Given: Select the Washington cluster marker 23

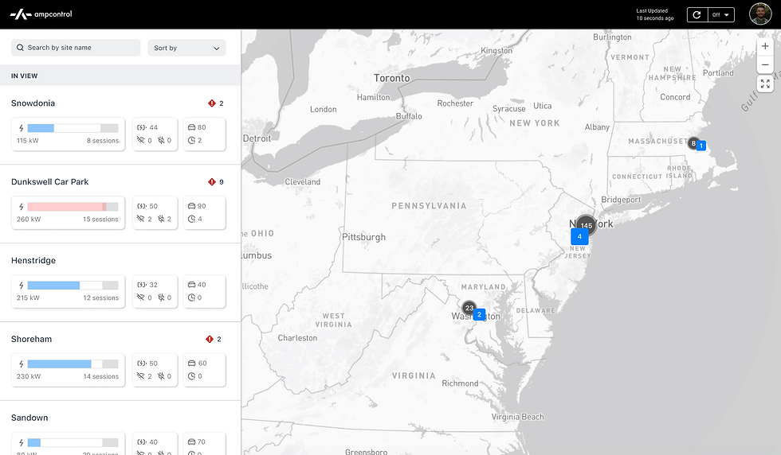Looking at the screenshot, I should point(469,308).
